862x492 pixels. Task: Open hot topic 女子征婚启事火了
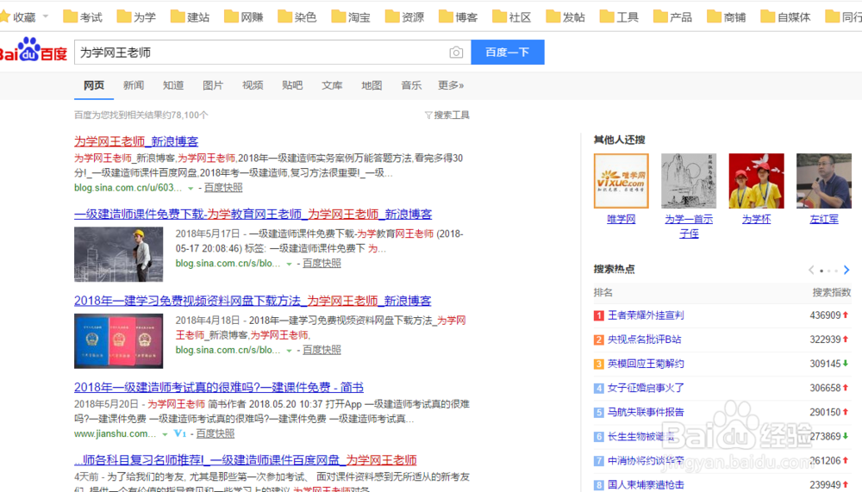click(646, 388)
